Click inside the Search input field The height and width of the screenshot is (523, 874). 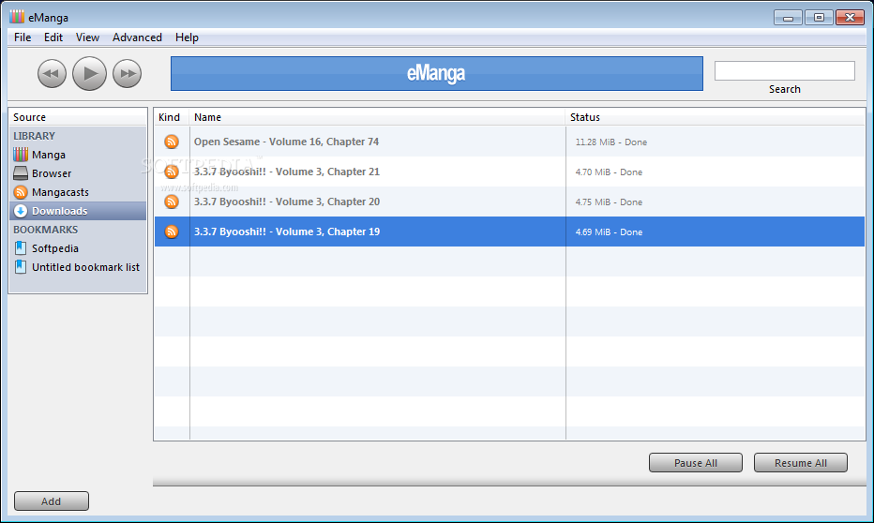tap(785, 70)
